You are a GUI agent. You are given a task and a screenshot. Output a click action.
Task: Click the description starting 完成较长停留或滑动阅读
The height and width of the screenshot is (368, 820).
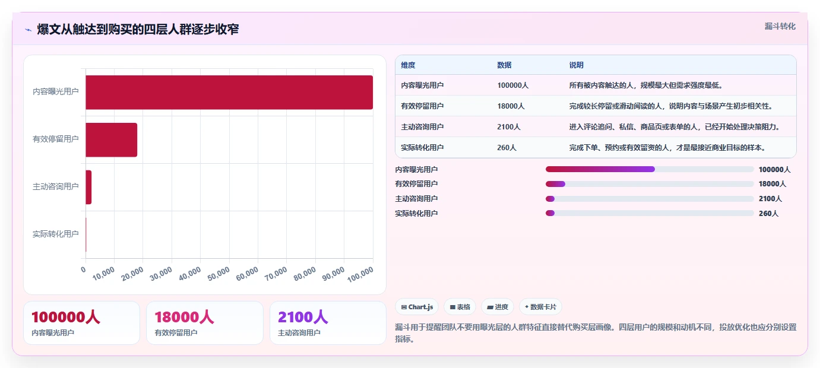click(671, 106)
